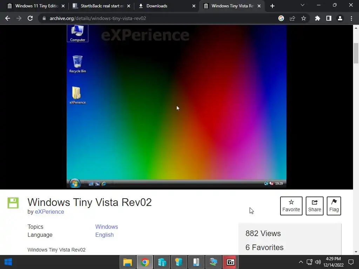The image size is (359, 269).
Task: Open the English language link
Action: (x=104, y=235)
